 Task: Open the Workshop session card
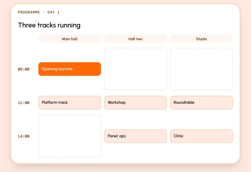click(x=136, y=102)
